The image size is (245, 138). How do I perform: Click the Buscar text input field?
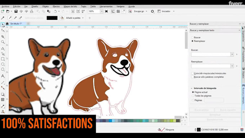click(211, 54)
